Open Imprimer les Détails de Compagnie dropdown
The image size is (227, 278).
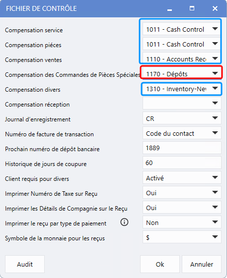coord(182,208)
